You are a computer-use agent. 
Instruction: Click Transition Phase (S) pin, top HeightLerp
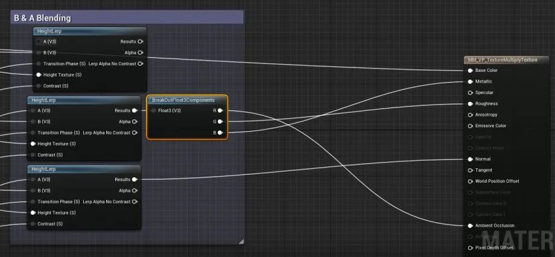[x=39, y=64]
